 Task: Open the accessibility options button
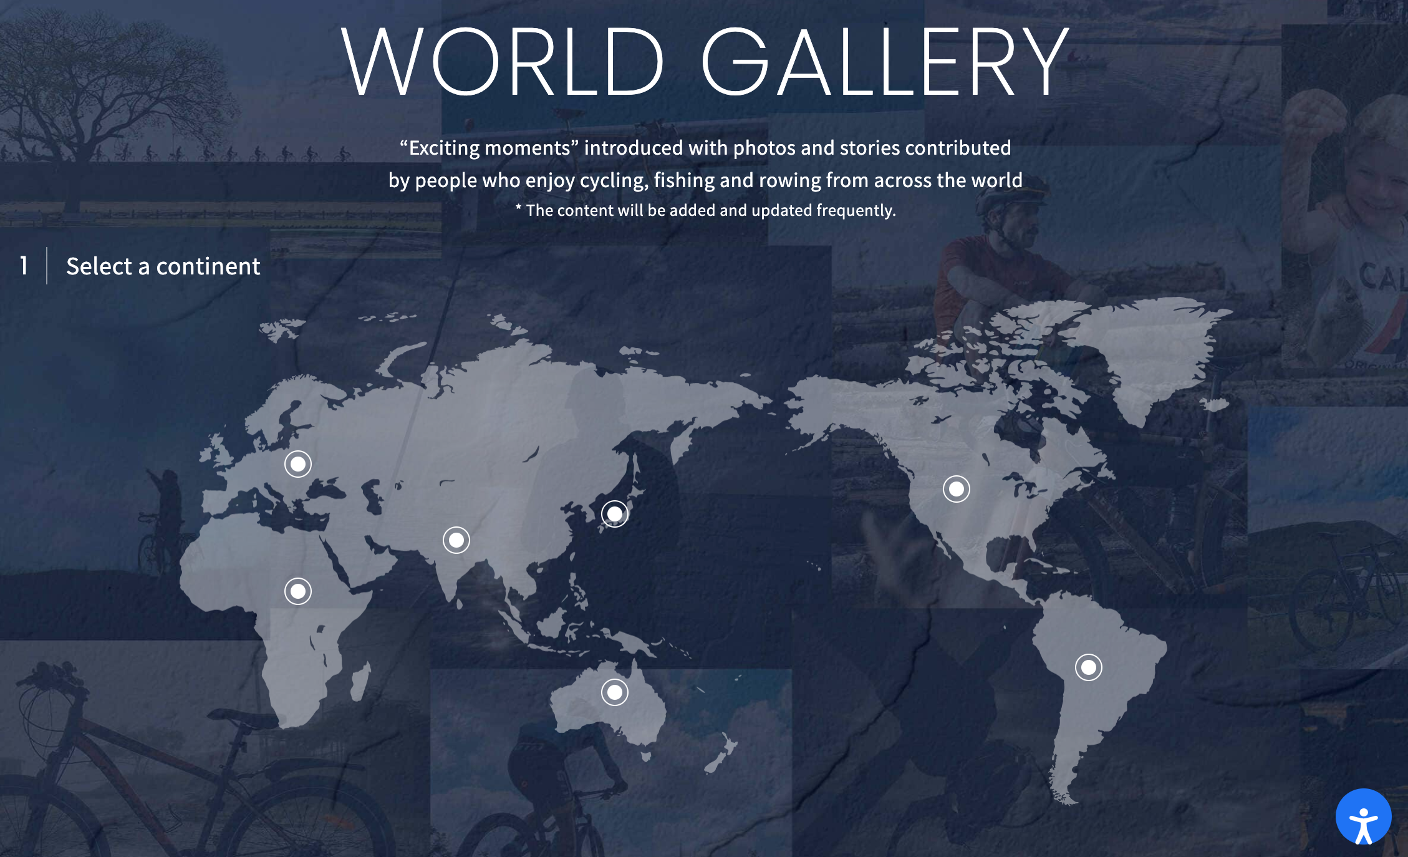(1364, 816)
